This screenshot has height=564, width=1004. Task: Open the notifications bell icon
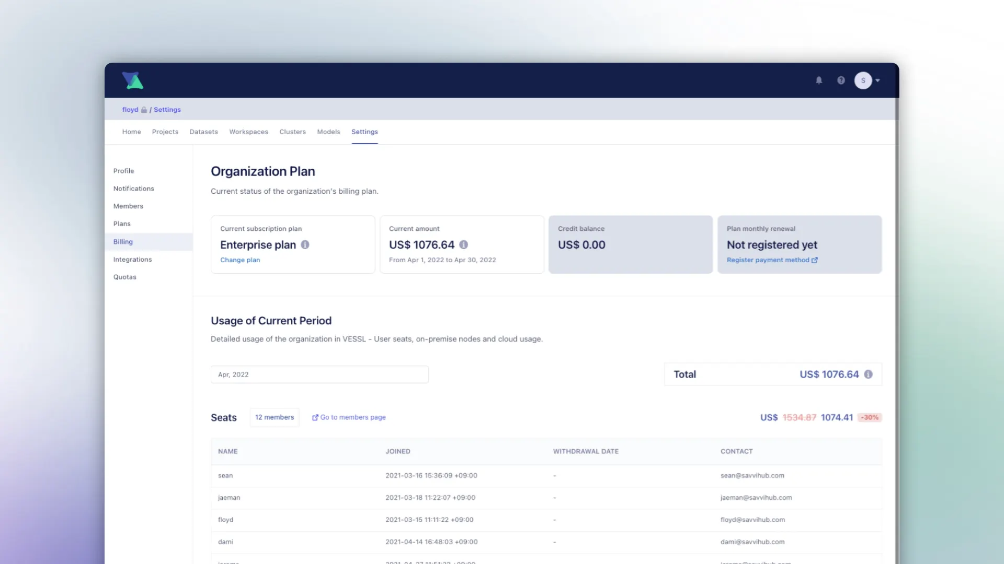point(819,80)
